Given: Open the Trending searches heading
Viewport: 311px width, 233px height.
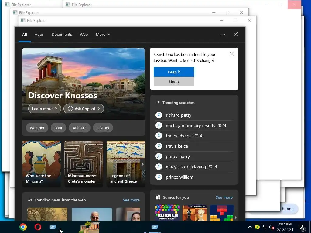Looking at the screenshot, I should 178,103.
